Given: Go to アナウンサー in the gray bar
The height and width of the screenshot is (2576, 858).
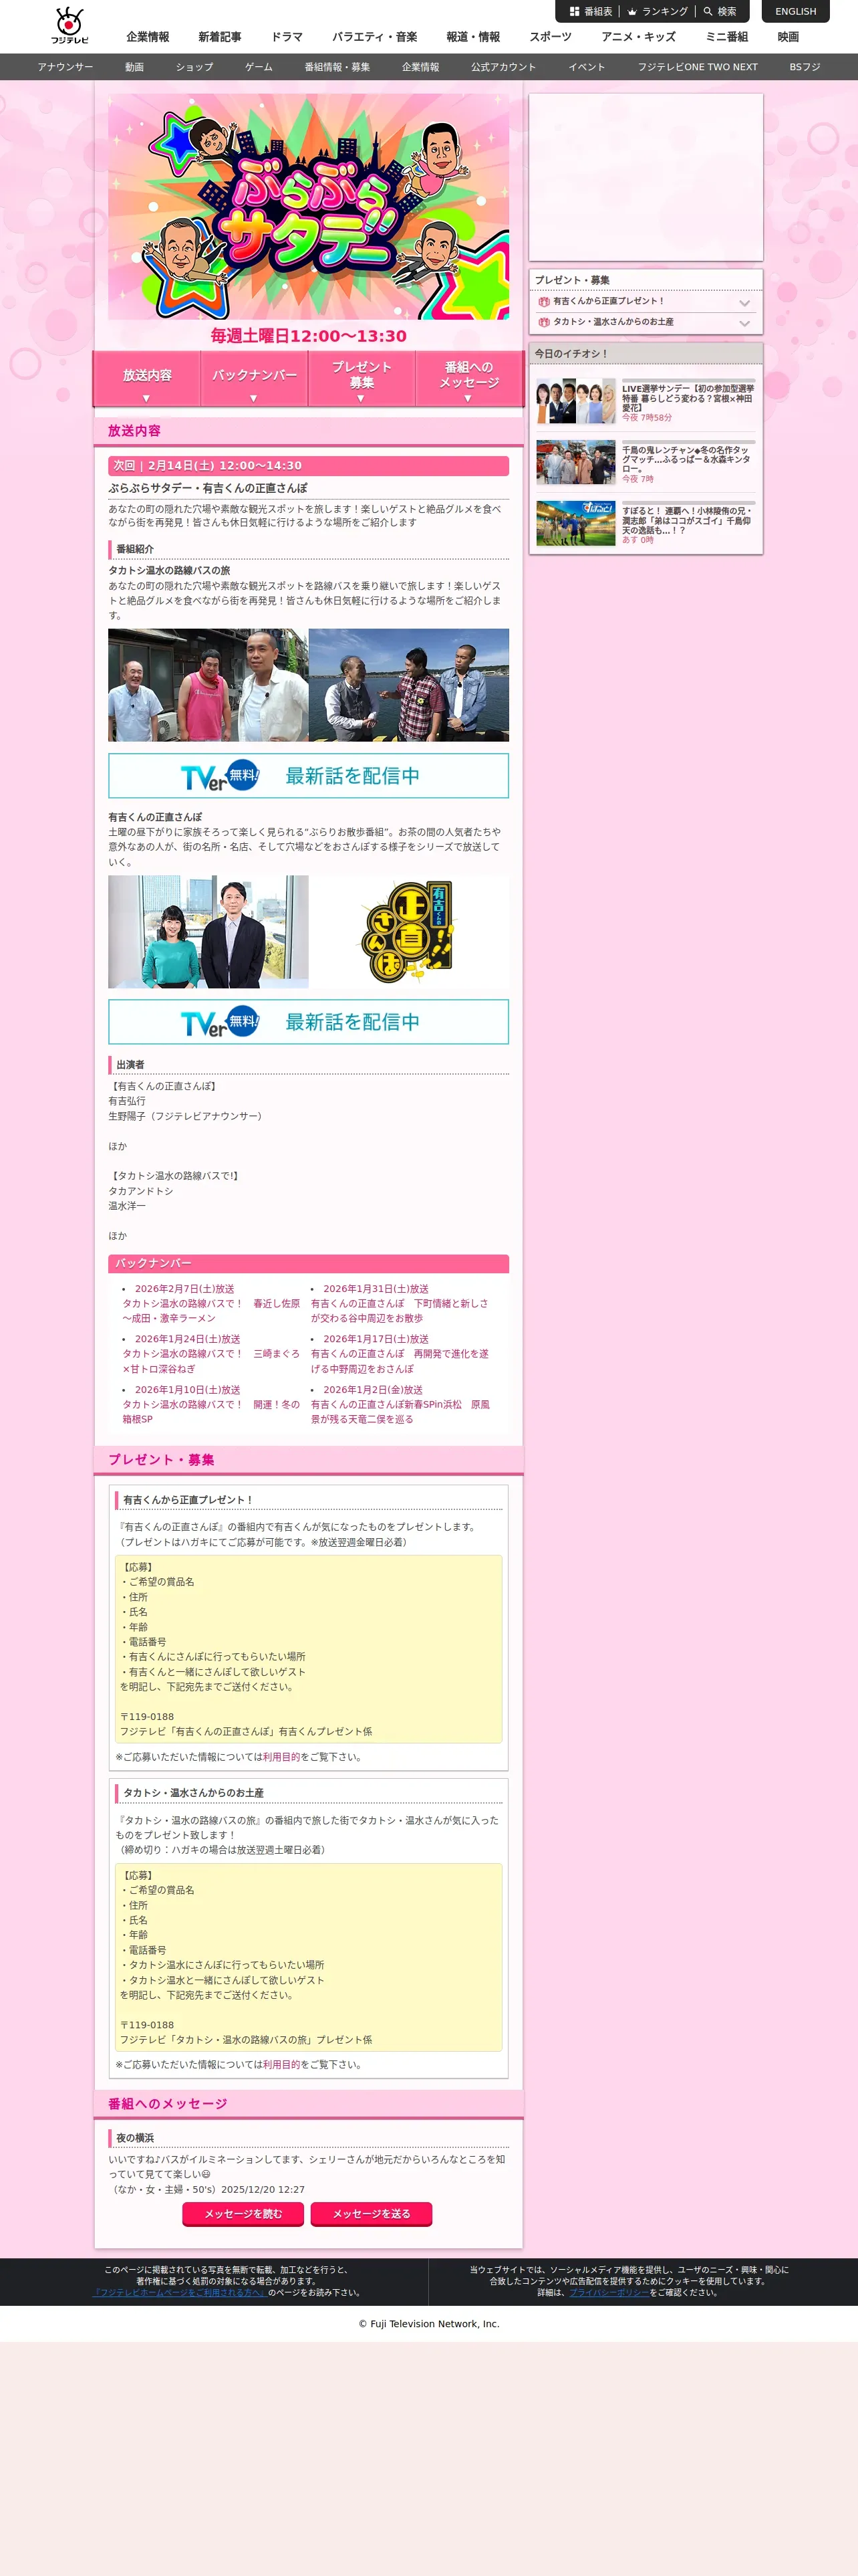Looking at the screenshot, I should click(65, 67).
